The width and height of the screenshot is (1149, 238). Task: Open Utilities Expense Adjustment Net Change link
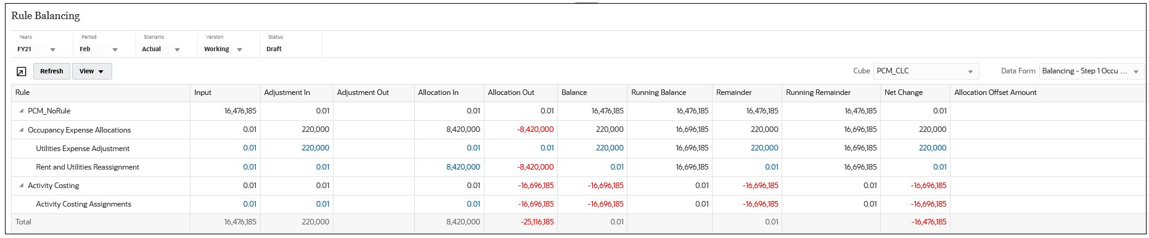(933, 148)
